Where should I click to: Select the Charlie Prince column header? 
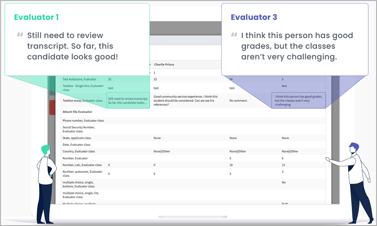(164, 65)
